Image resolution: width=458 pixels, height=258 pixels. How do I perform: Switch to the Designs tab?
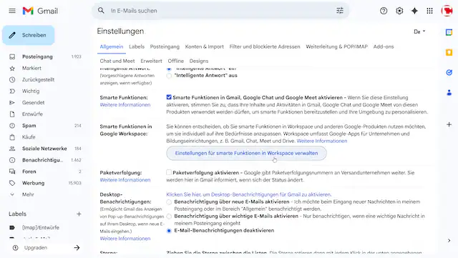click(x=199, y=61)
